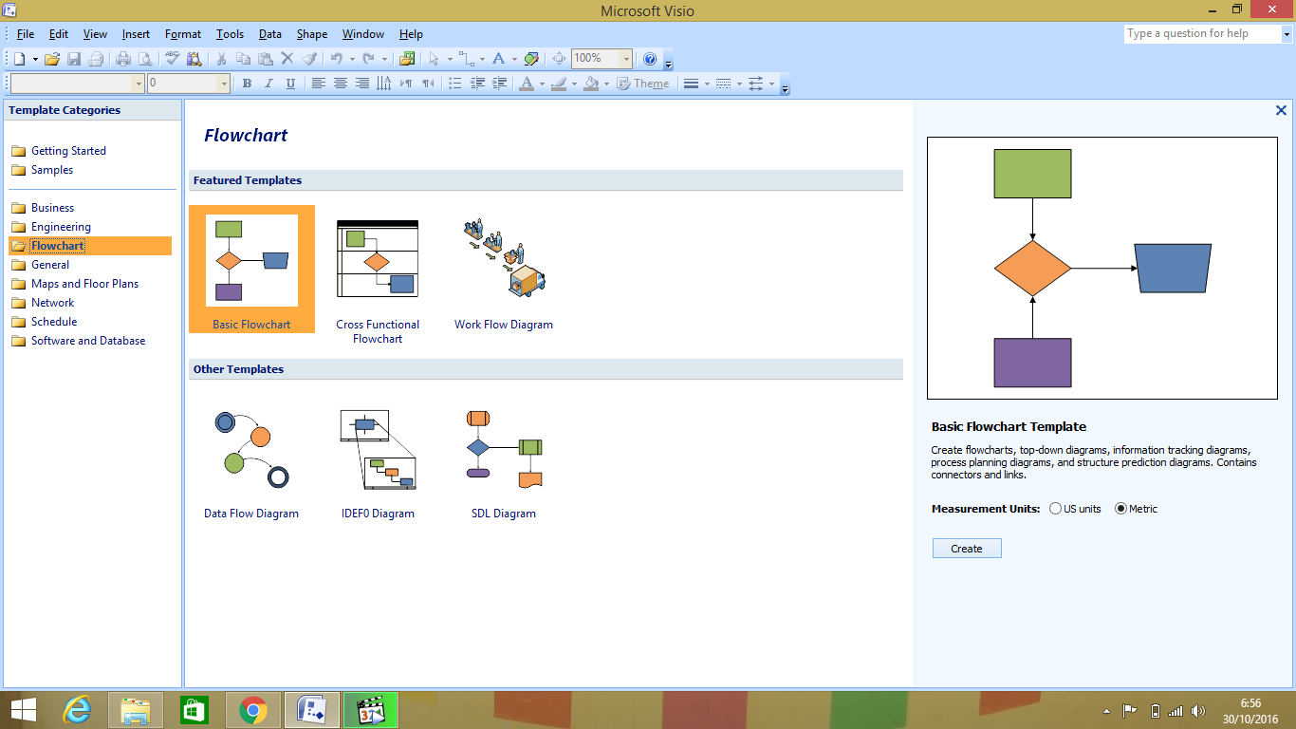The image size is (1296, 729).
Task: Open the Tools menu
Action: 230,34
